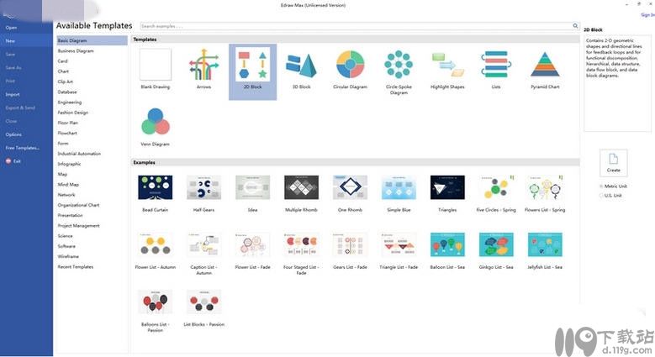Select the Organizational Chart category
Viewport: 655px width, 357px height.
(x=78, y=205)
